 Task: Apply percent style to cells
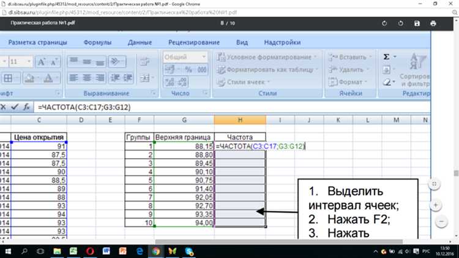188,69
